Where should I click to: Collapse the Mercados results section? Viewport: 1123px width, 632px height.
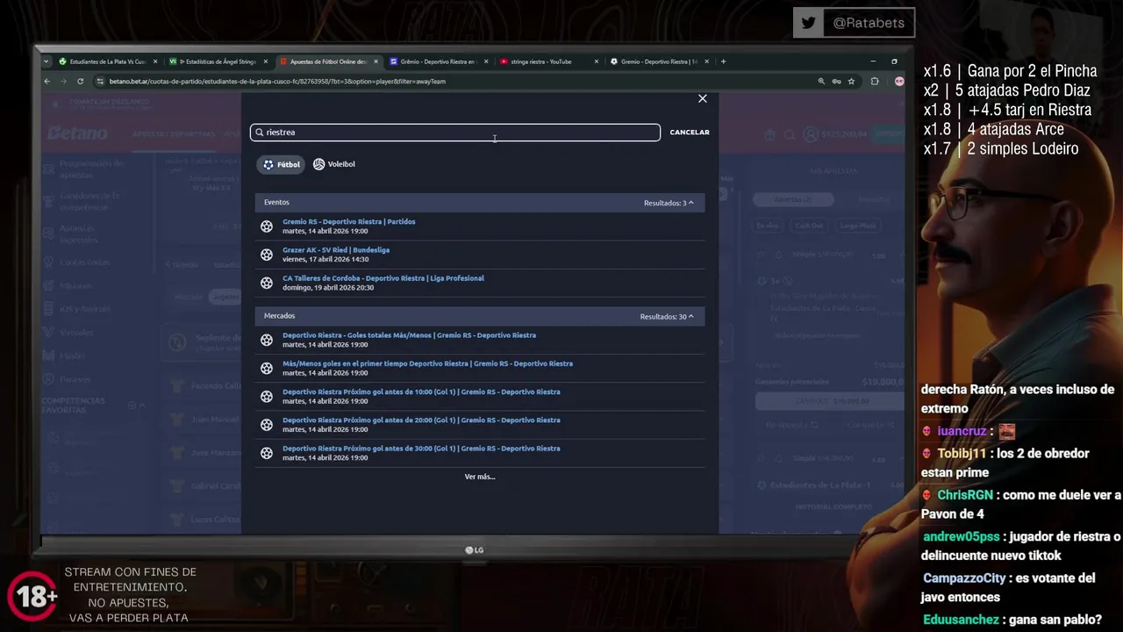(667, 316)
